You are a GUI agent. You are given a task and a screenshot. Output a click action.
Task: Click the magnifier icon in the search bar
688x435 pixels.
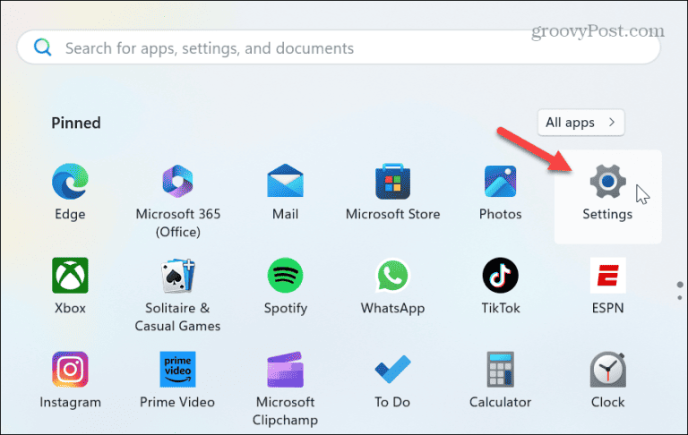coord(43,47)
